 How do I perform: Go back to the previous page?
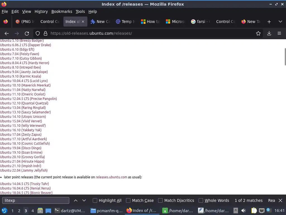pos(7,33)
